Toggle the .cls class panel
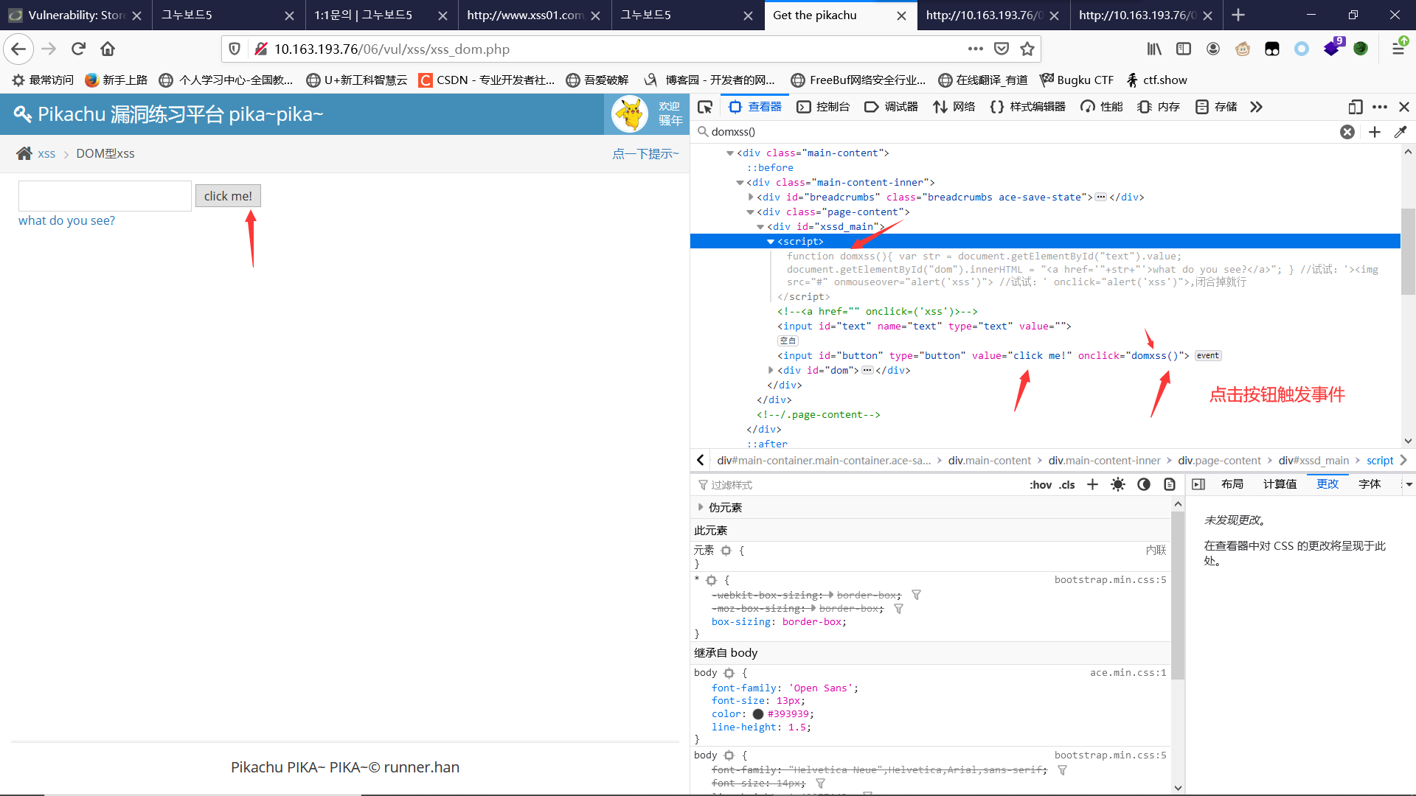1416x796 pixels. 1067,484
